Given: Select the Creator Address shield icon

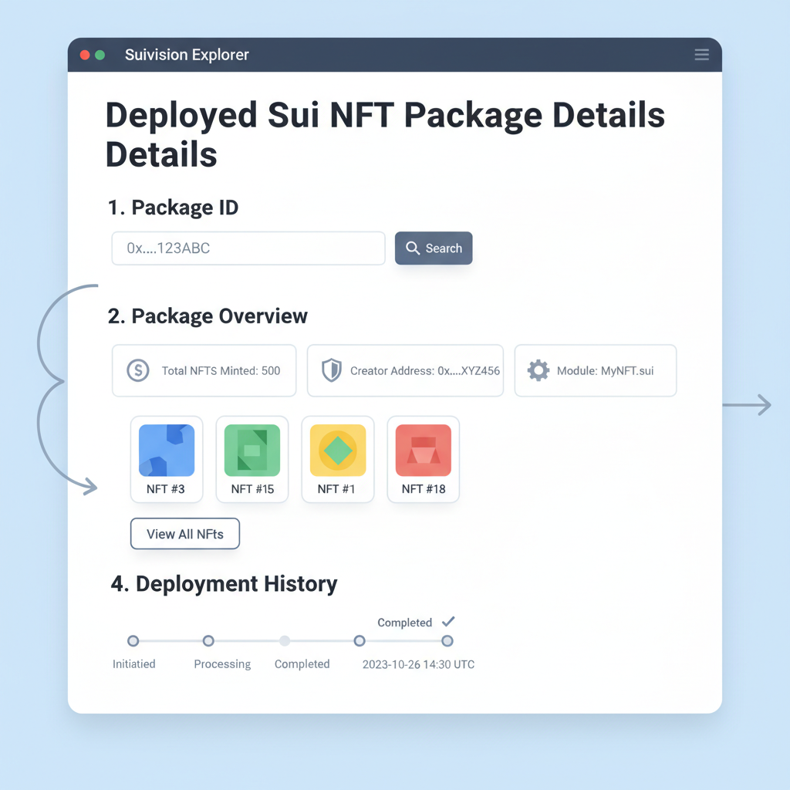Looking at the screenshot, I should coord(332,370).
